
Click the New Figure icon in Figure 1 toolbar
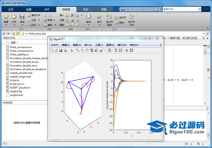[x=51, y=50]
